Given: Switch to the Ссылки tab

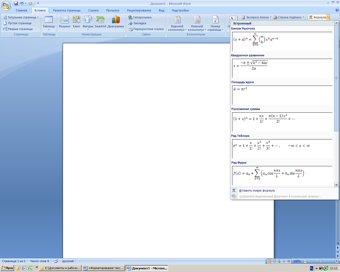Looking at the screenshot, I should pyautogui.click(x=93, y=10).
